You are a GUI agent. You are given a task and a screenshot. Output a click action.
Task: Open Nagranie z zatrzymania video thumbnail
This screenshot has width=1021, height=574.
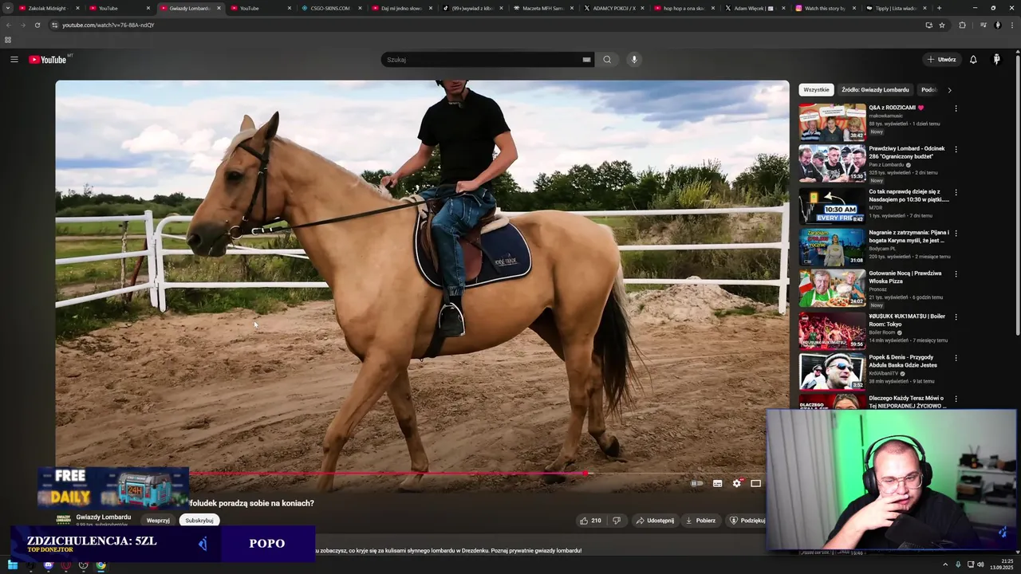[x=832, y=247]
